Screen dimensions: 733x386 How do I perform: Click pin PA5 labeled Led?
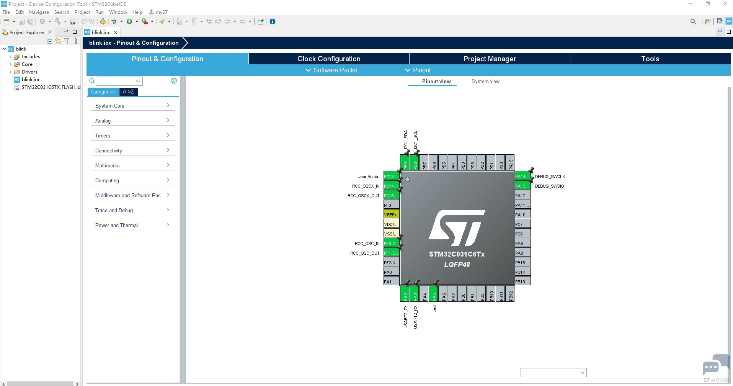434,294
